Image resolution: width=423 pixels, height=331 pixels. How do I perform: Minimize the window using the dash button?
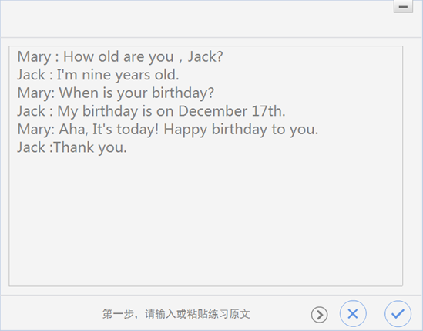coord(403,7)
